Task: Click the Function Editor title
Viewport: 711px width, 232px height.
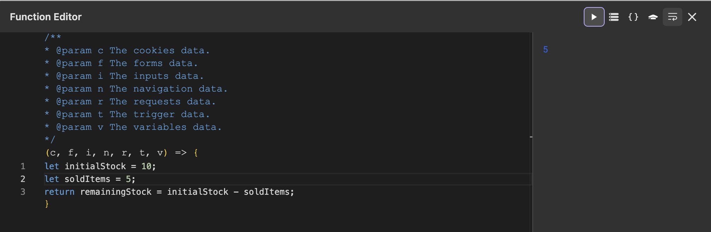Action: (x=46, y=17)
